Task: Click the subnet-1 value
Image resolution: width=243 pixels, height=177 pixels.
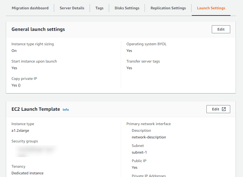Action: (x=139, y=153)
